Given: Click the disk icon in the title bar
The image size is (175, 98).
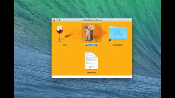Looking at the screenshot, I should point(82,20).
